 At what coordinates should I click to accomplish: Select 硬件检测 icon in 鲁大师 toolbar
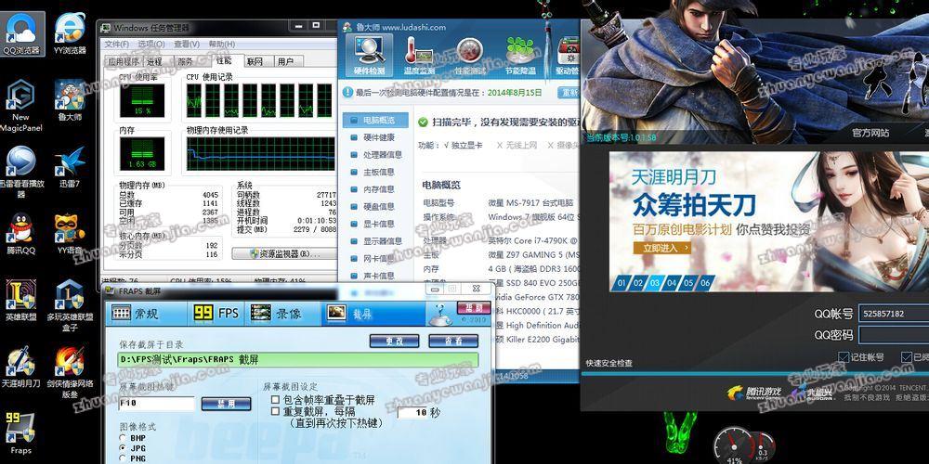tap(370, 55)
